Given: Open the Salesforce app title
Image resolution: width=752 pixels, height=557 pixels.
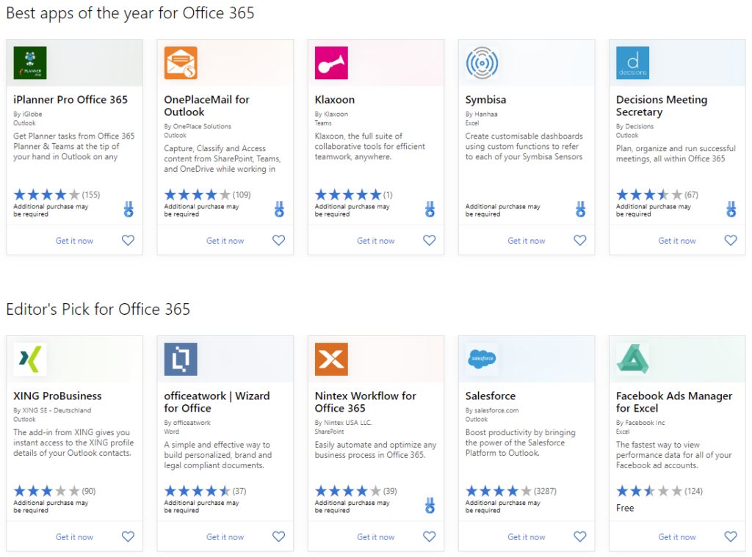Looking at the screenshot, I should pyautogui.click(x=490, y=396).
